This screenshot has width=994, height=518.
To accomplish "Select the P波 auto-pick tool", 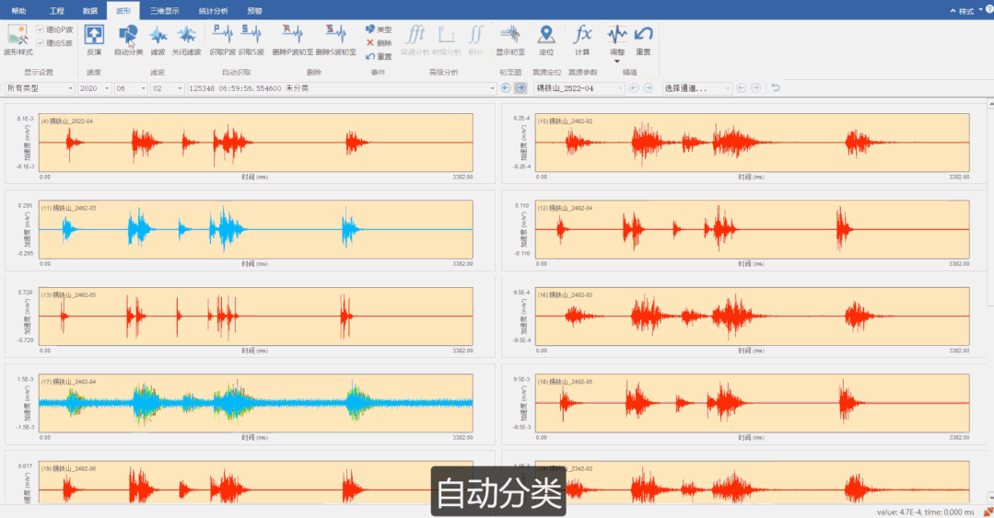I will point(223,40).
